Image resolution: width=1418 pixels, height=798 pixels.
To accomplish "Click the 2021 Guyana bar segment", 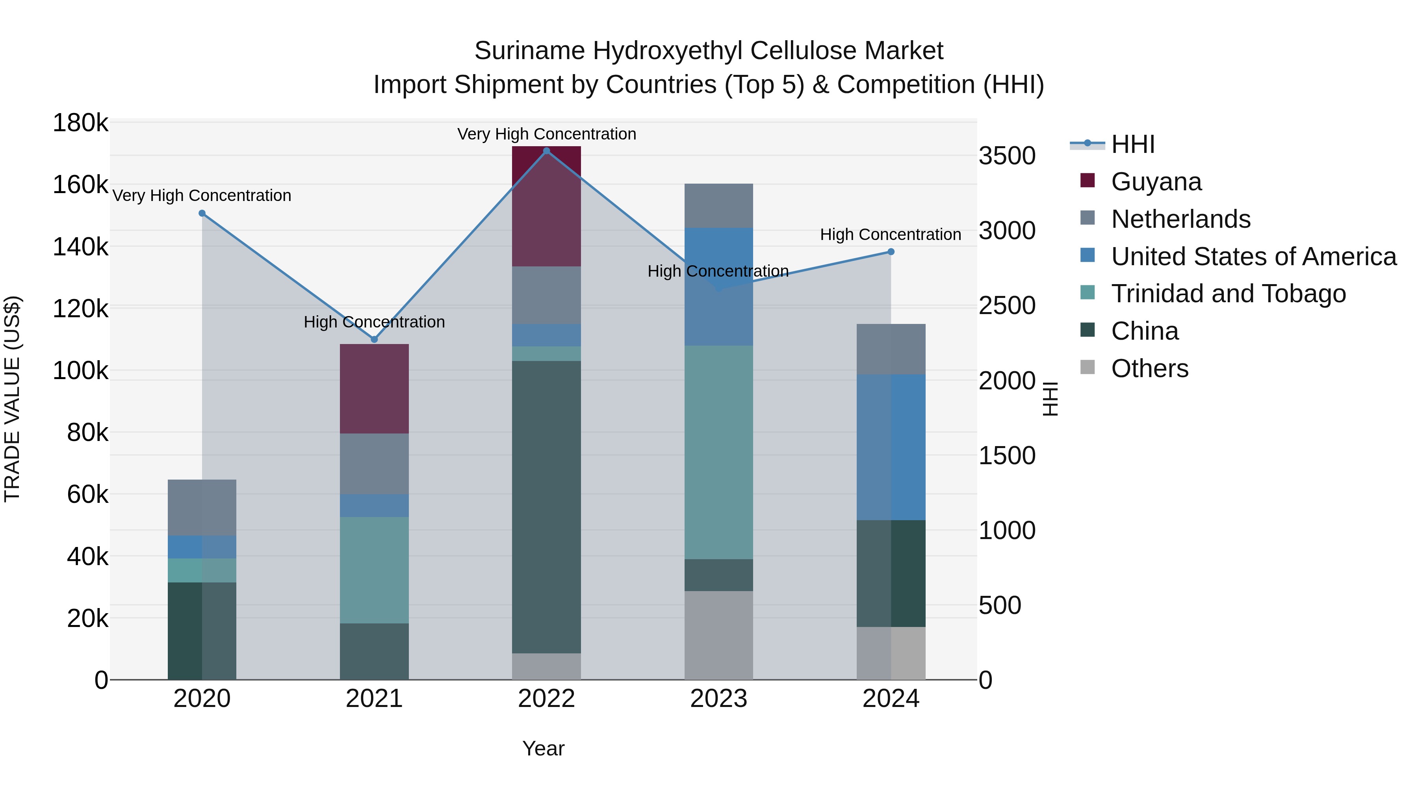I will tap(374, 389).
